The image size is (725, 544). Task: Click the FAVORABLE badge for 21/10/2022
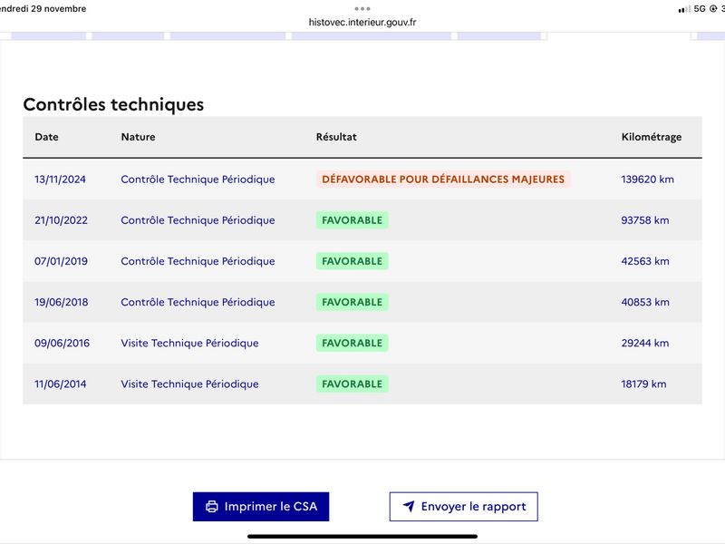point(352,220)
